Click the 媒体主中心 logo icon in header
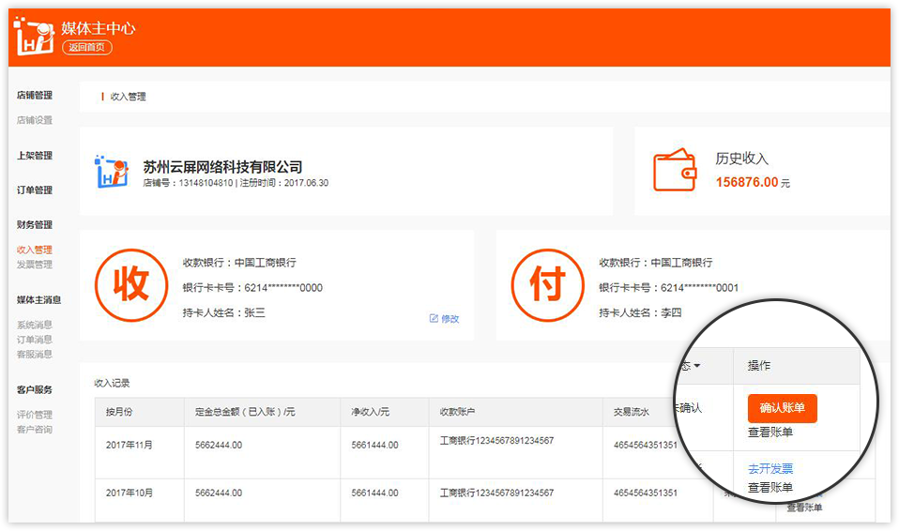The height and width of the screenshot is (531, 899). 34,37
